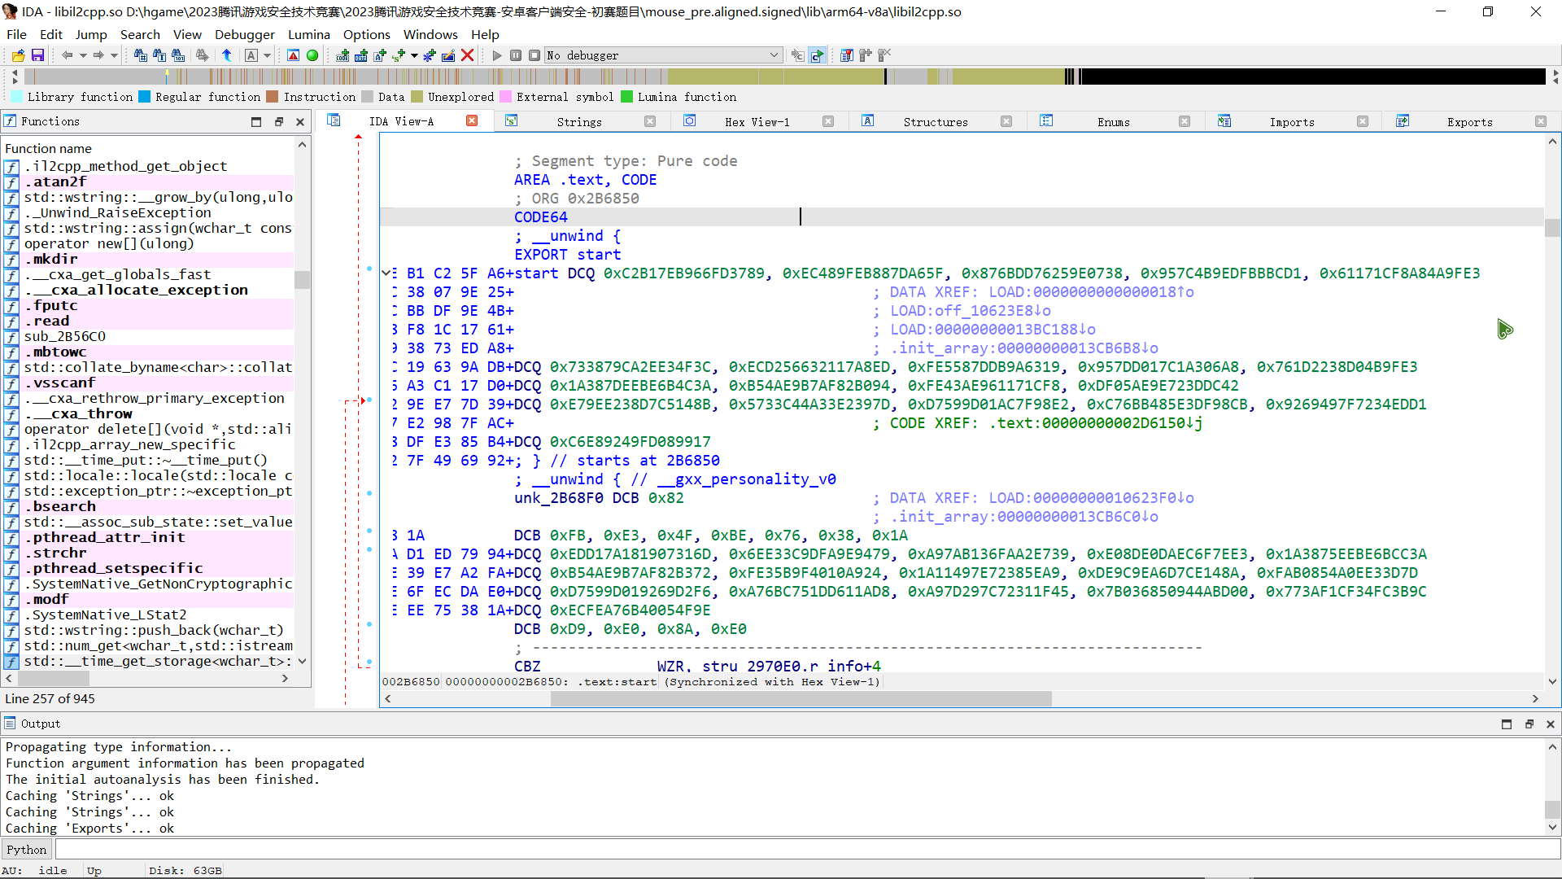Select sub_2B56C0 in Functions list
This screenshot has width=1562, height=879.
pyautogui.click(x=65, y=336)
